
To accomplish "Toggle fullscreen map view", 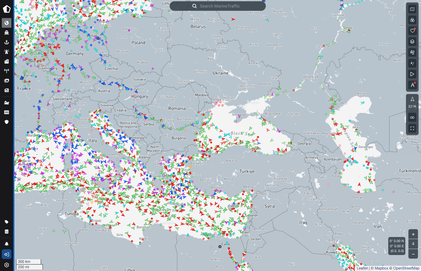I will 412,128.
